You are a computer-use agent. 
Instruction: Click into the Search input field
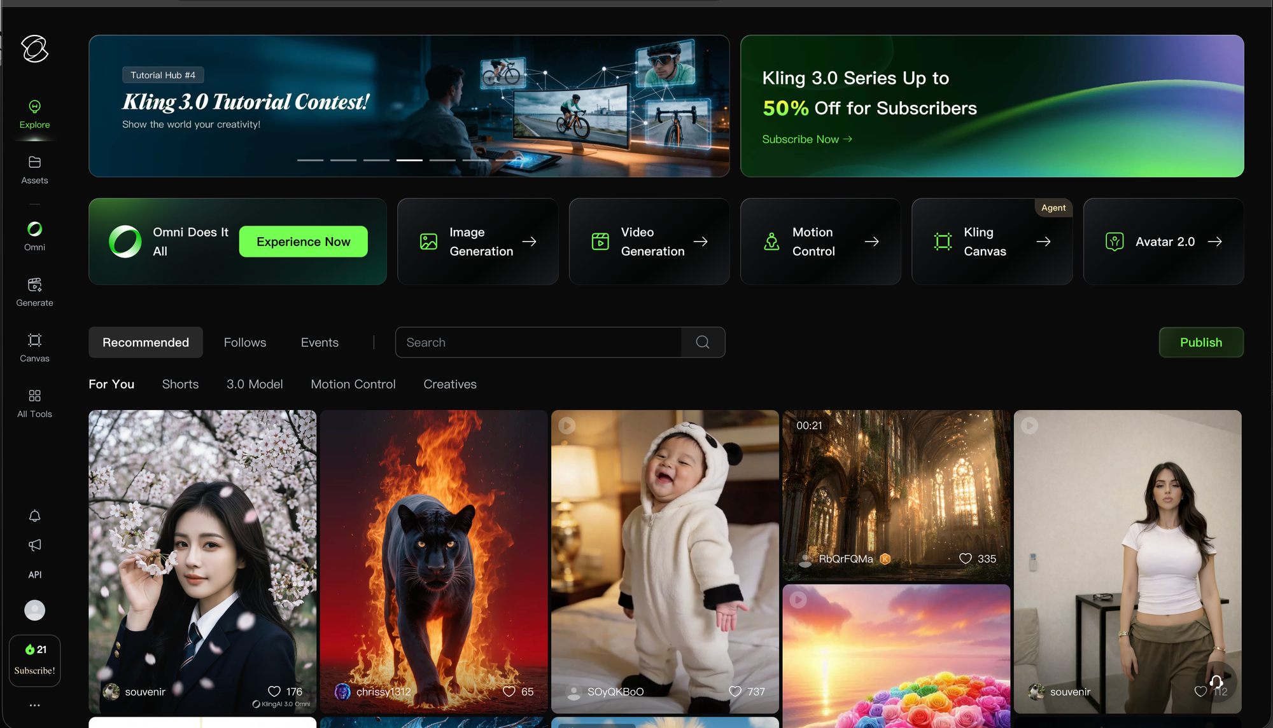538,342
